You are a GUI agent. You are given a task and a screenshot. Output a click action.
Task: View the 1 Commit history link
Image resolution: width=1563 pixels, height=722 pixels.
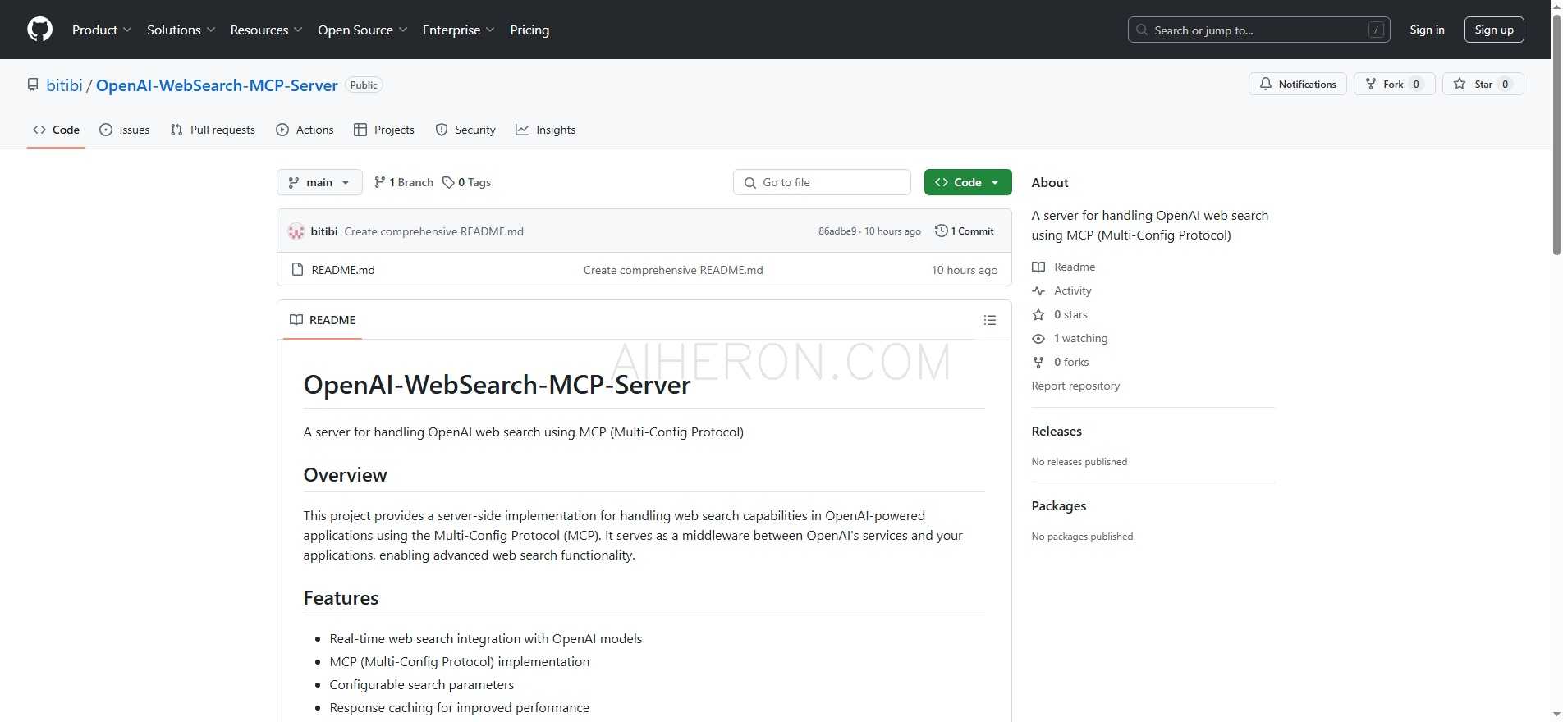[x=965, y=231]
